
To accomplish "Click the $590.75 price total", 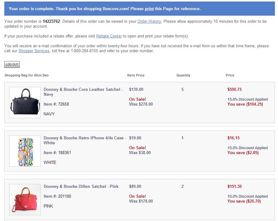I will (235, 90).
